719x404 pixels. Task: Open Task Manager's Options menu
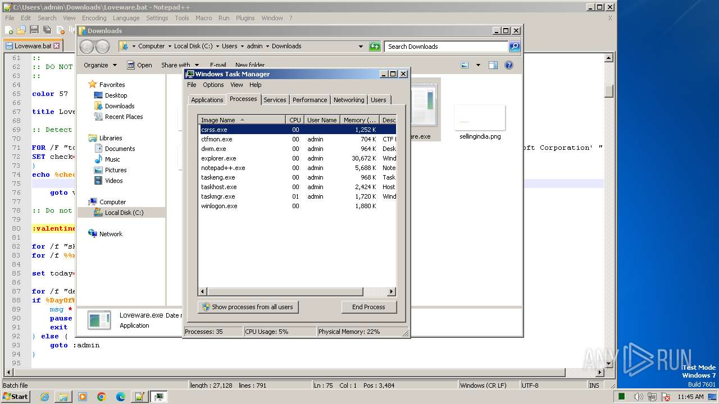point(213,85)
